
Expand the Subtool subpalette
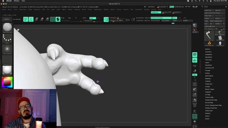click(x=207, y=49)
